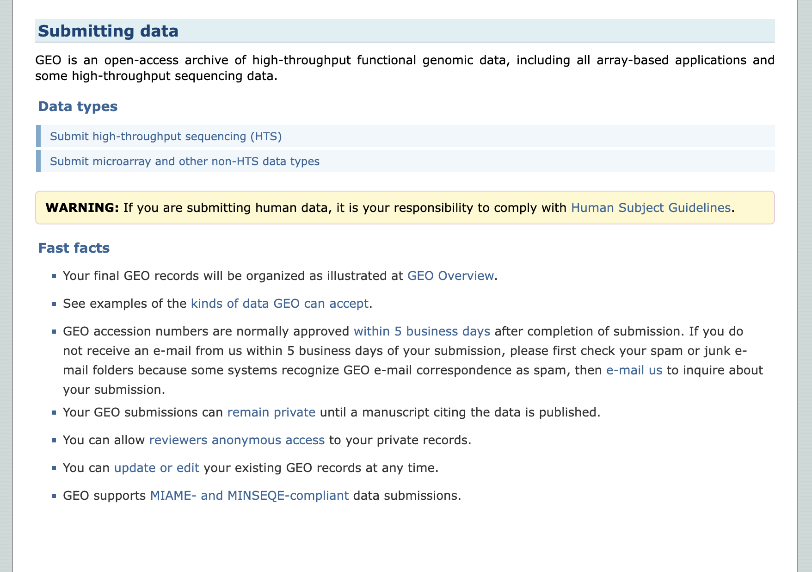Open Submit microarray and other non-HTS data types
This screenshot has width=812, height=572.
point(185,162)
